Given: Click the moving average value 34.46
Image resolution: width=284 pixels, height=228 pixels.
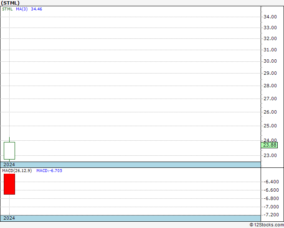Looking at the screenshot, I should tap(36, 9).
